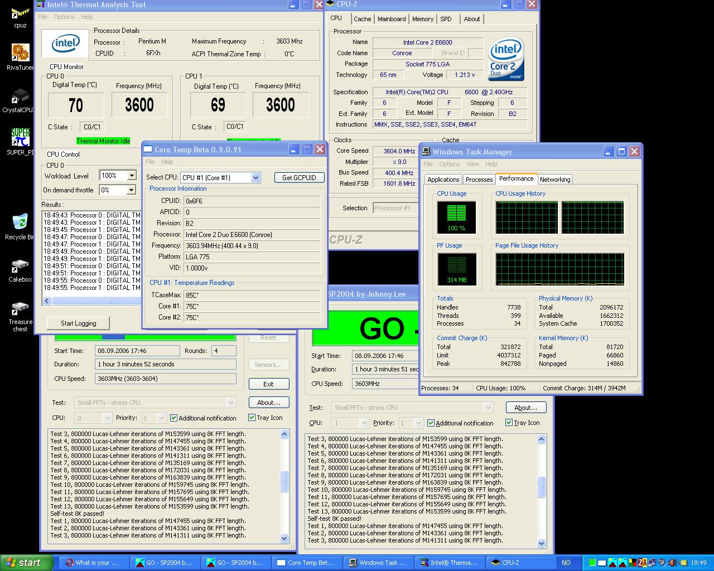Switch to Intel Thermal tool via taskbar button

click(x=449, y=563)
